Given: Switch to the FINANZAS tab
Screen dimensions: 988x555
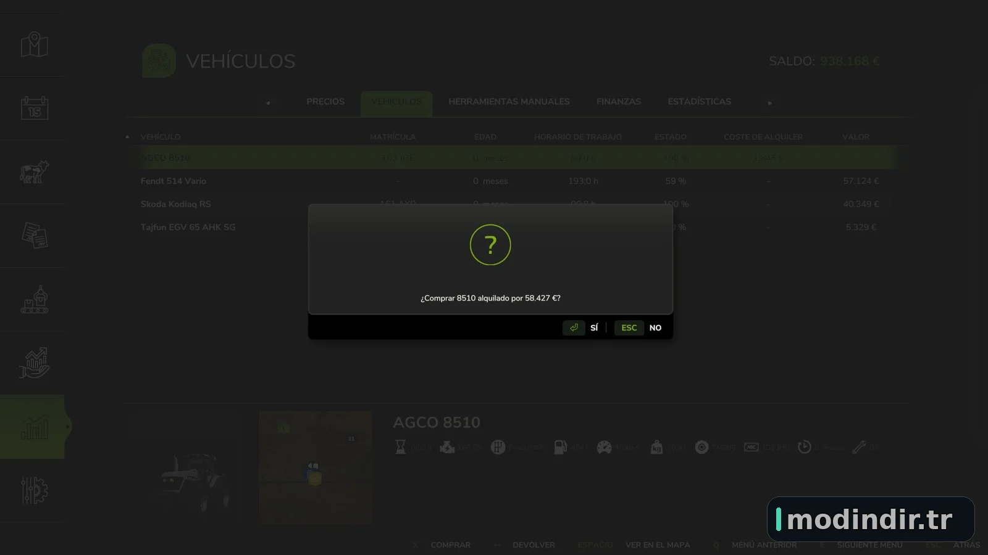Looking at the screenshot, I should [x=619, y=102].
